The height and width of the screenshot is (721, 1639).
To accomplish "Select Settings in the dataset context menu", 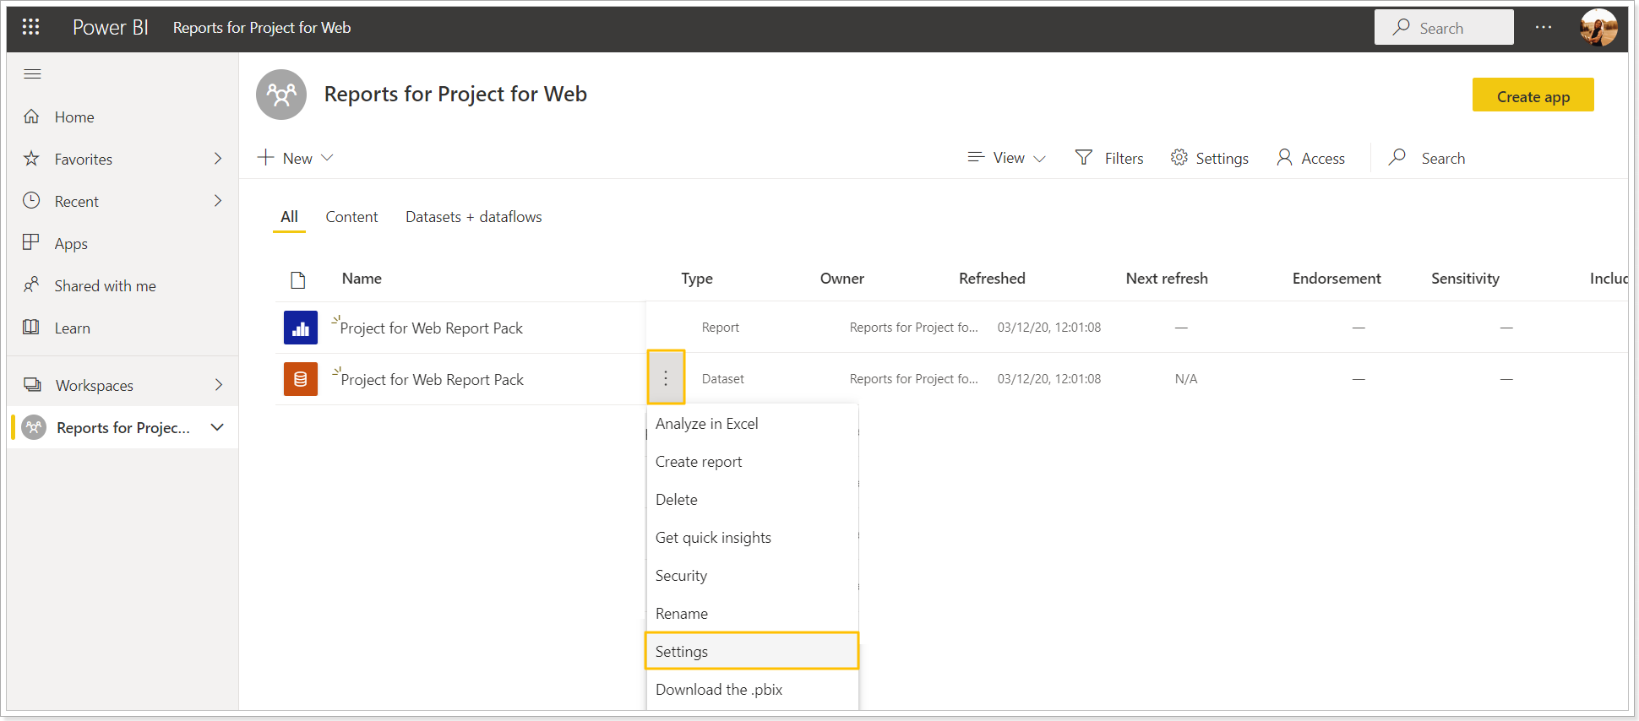I will pyautogui.click(x=752, y=652).
